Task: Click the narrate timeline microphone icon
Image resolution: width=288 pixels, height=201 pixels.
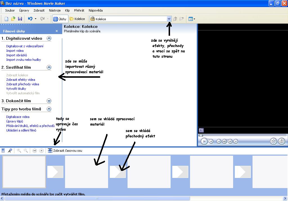Action: (10, 151)
